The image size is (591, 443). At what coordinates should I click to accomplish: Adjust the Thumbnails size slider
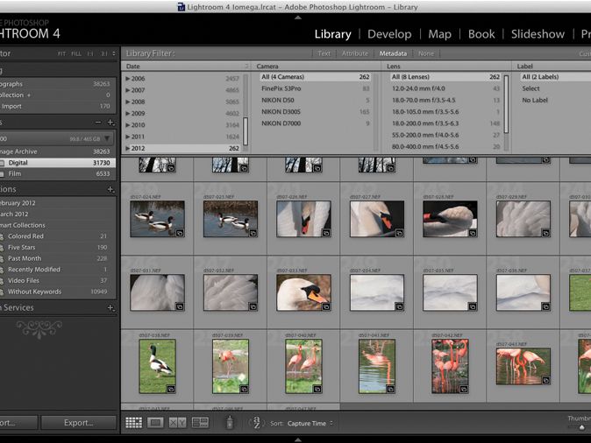point(581,427)
